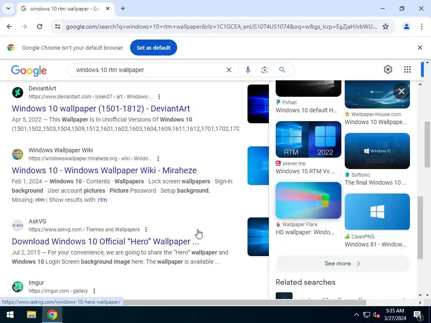Show results with rtm link
The width and height of the screenshot is (431, 323).
click(103, 200)
